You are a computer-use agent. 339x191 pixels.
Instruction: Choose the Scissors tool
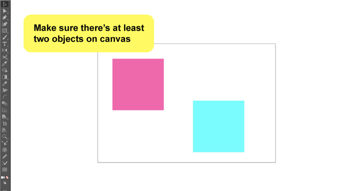[x=4, y=57]
